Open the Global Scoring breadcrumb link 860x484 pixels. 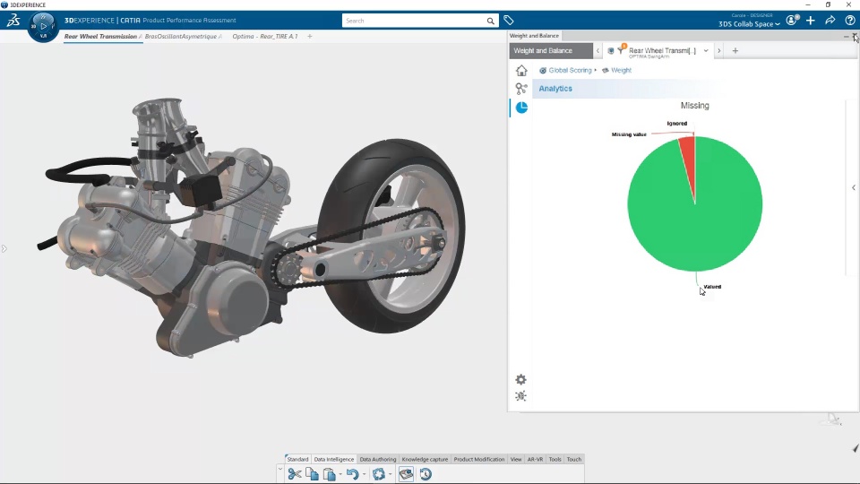point(570,70)
